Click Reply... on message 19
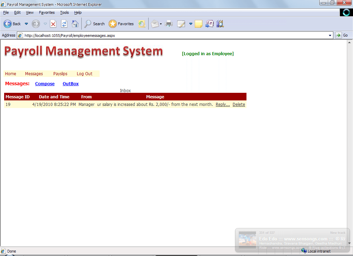The height and width of the screenshot is (256, 353). tap(223, 105)
